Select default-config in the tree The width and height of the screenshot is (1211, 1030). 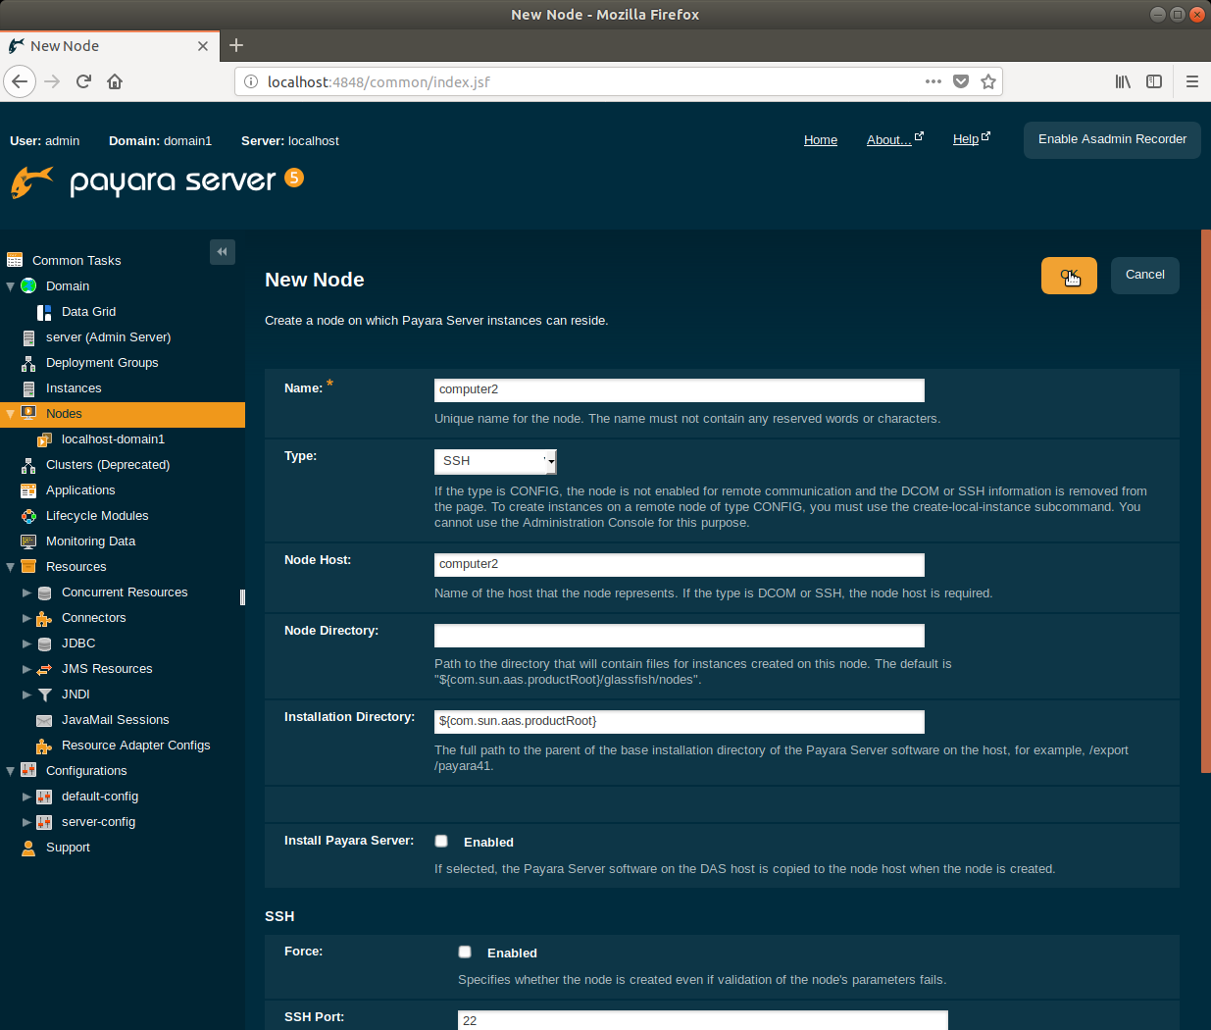tap(100, 797)
